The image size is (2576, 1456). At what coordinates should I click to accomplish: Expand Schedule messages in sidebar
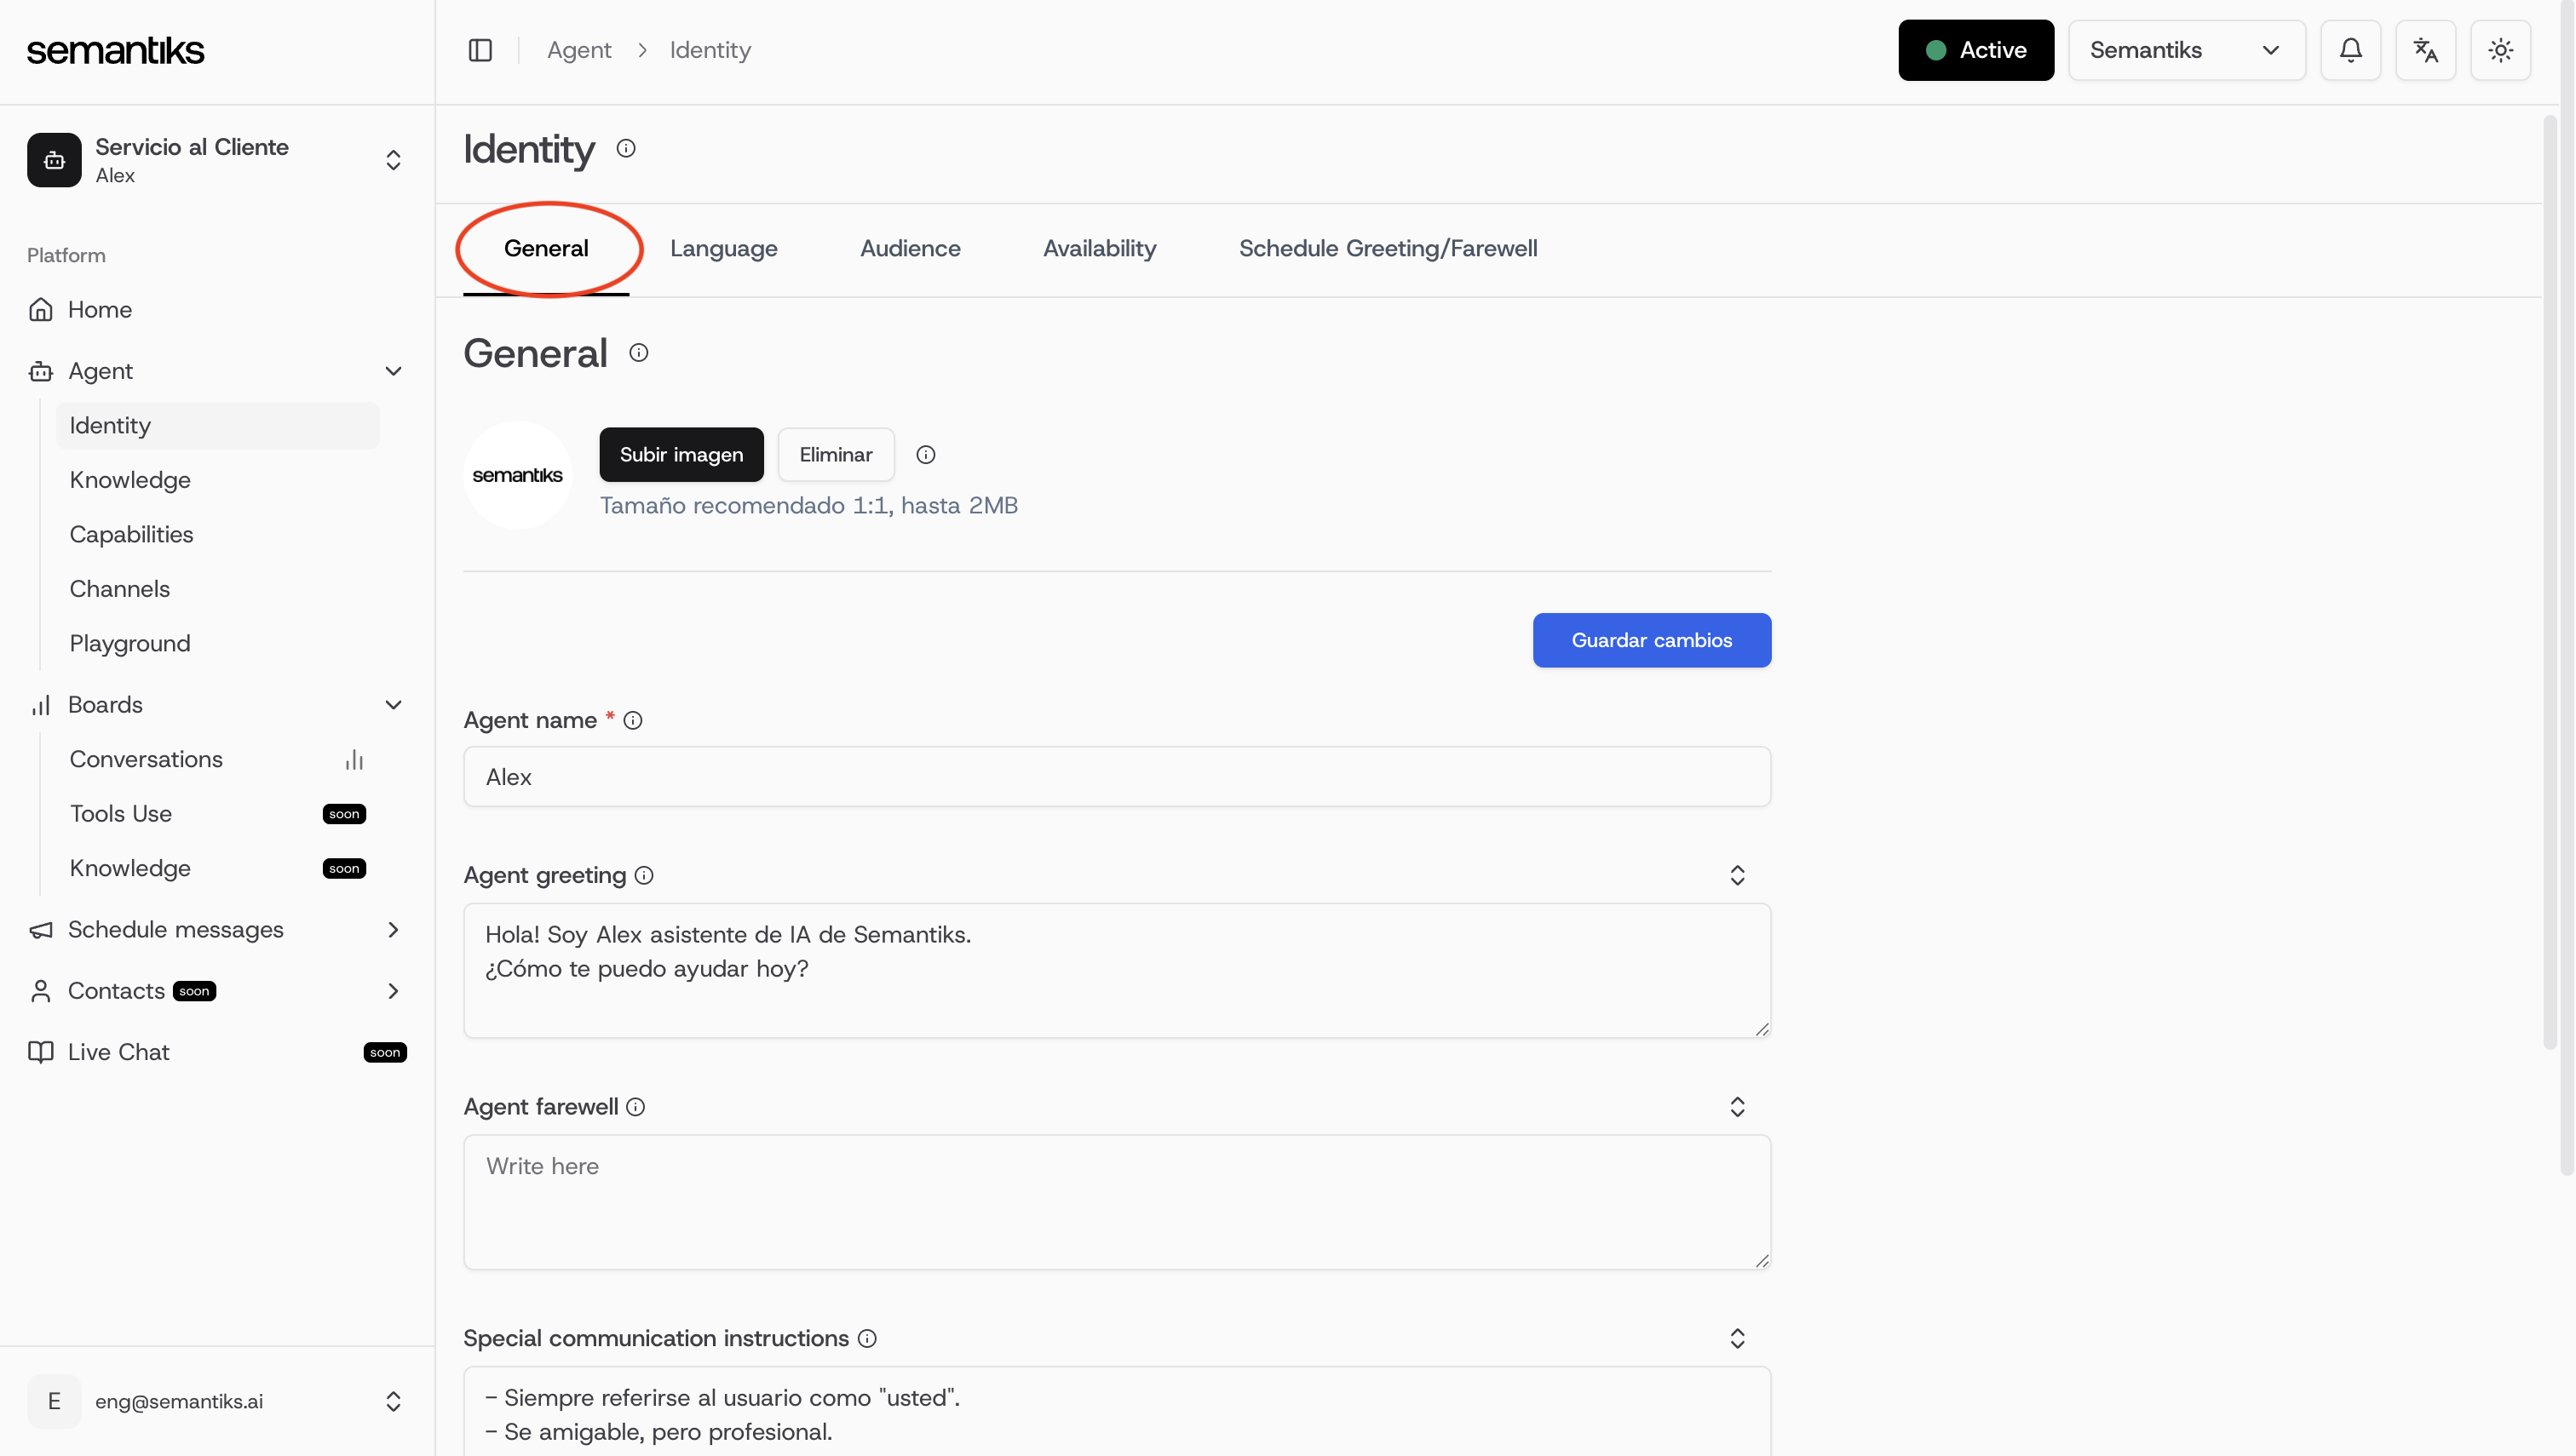[x=394, y=930]
